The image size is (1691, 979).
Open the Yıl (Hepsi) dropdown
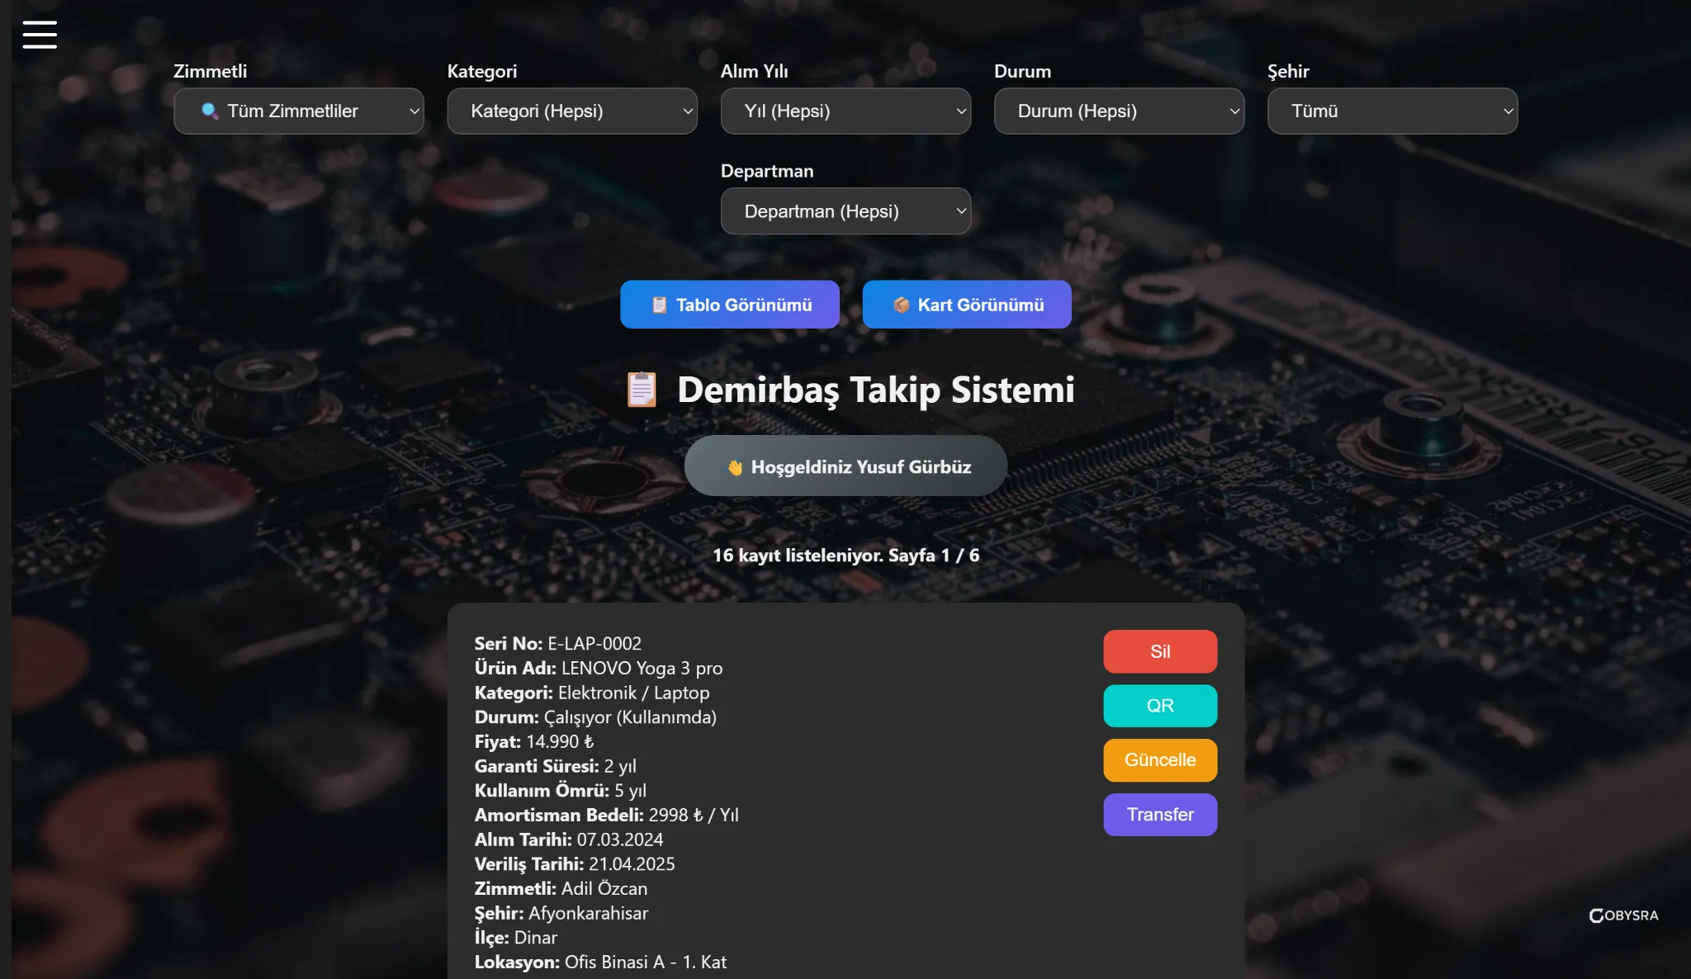tap(845, 111)
